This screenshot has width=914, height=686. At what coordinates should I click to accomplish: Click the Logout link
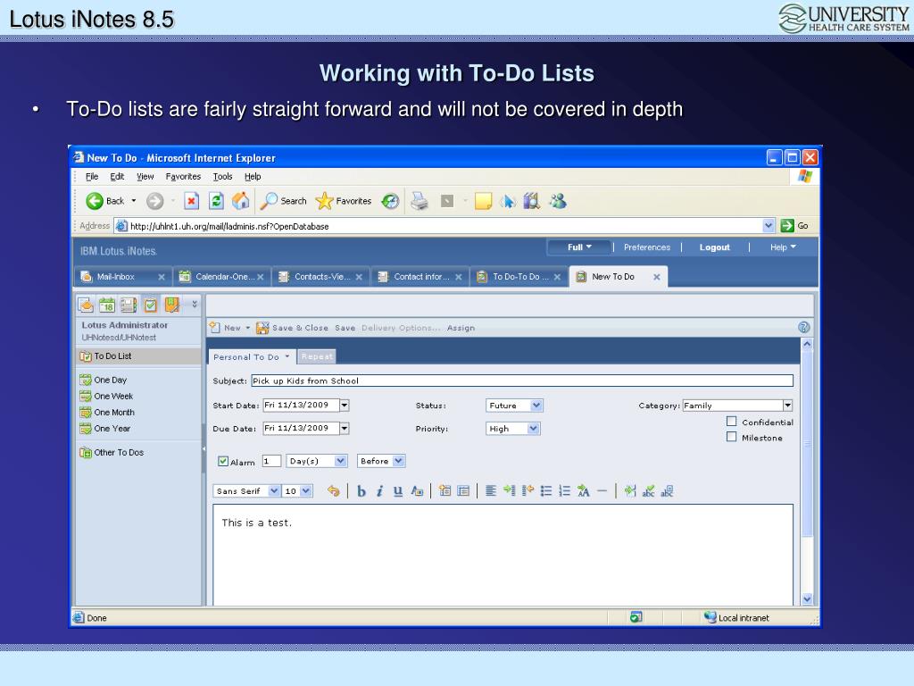coord(715,247)
